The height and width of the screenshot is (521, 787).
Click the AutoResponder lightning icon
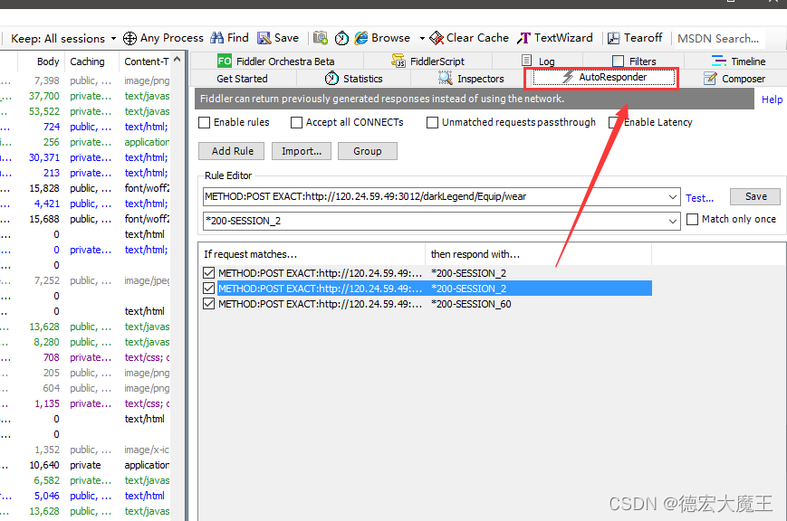click(x=568, y=77)
